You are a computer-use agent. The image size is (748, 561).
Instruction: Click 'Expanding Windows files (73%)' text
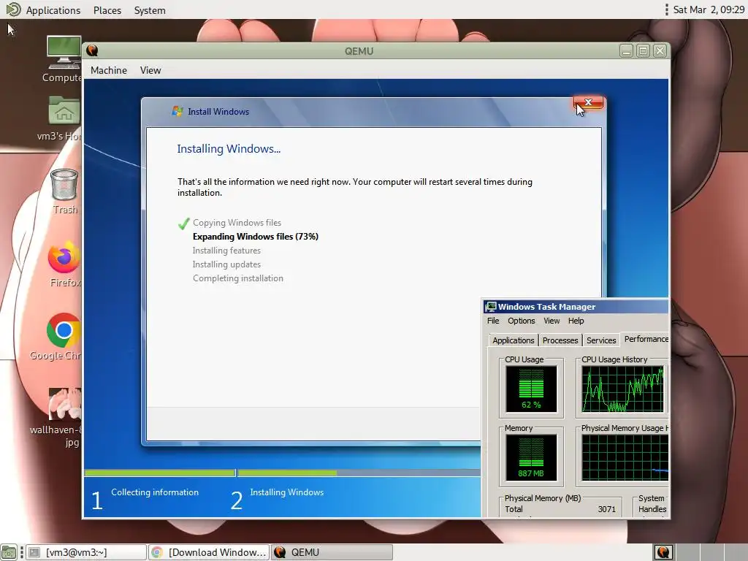point(255,237)
